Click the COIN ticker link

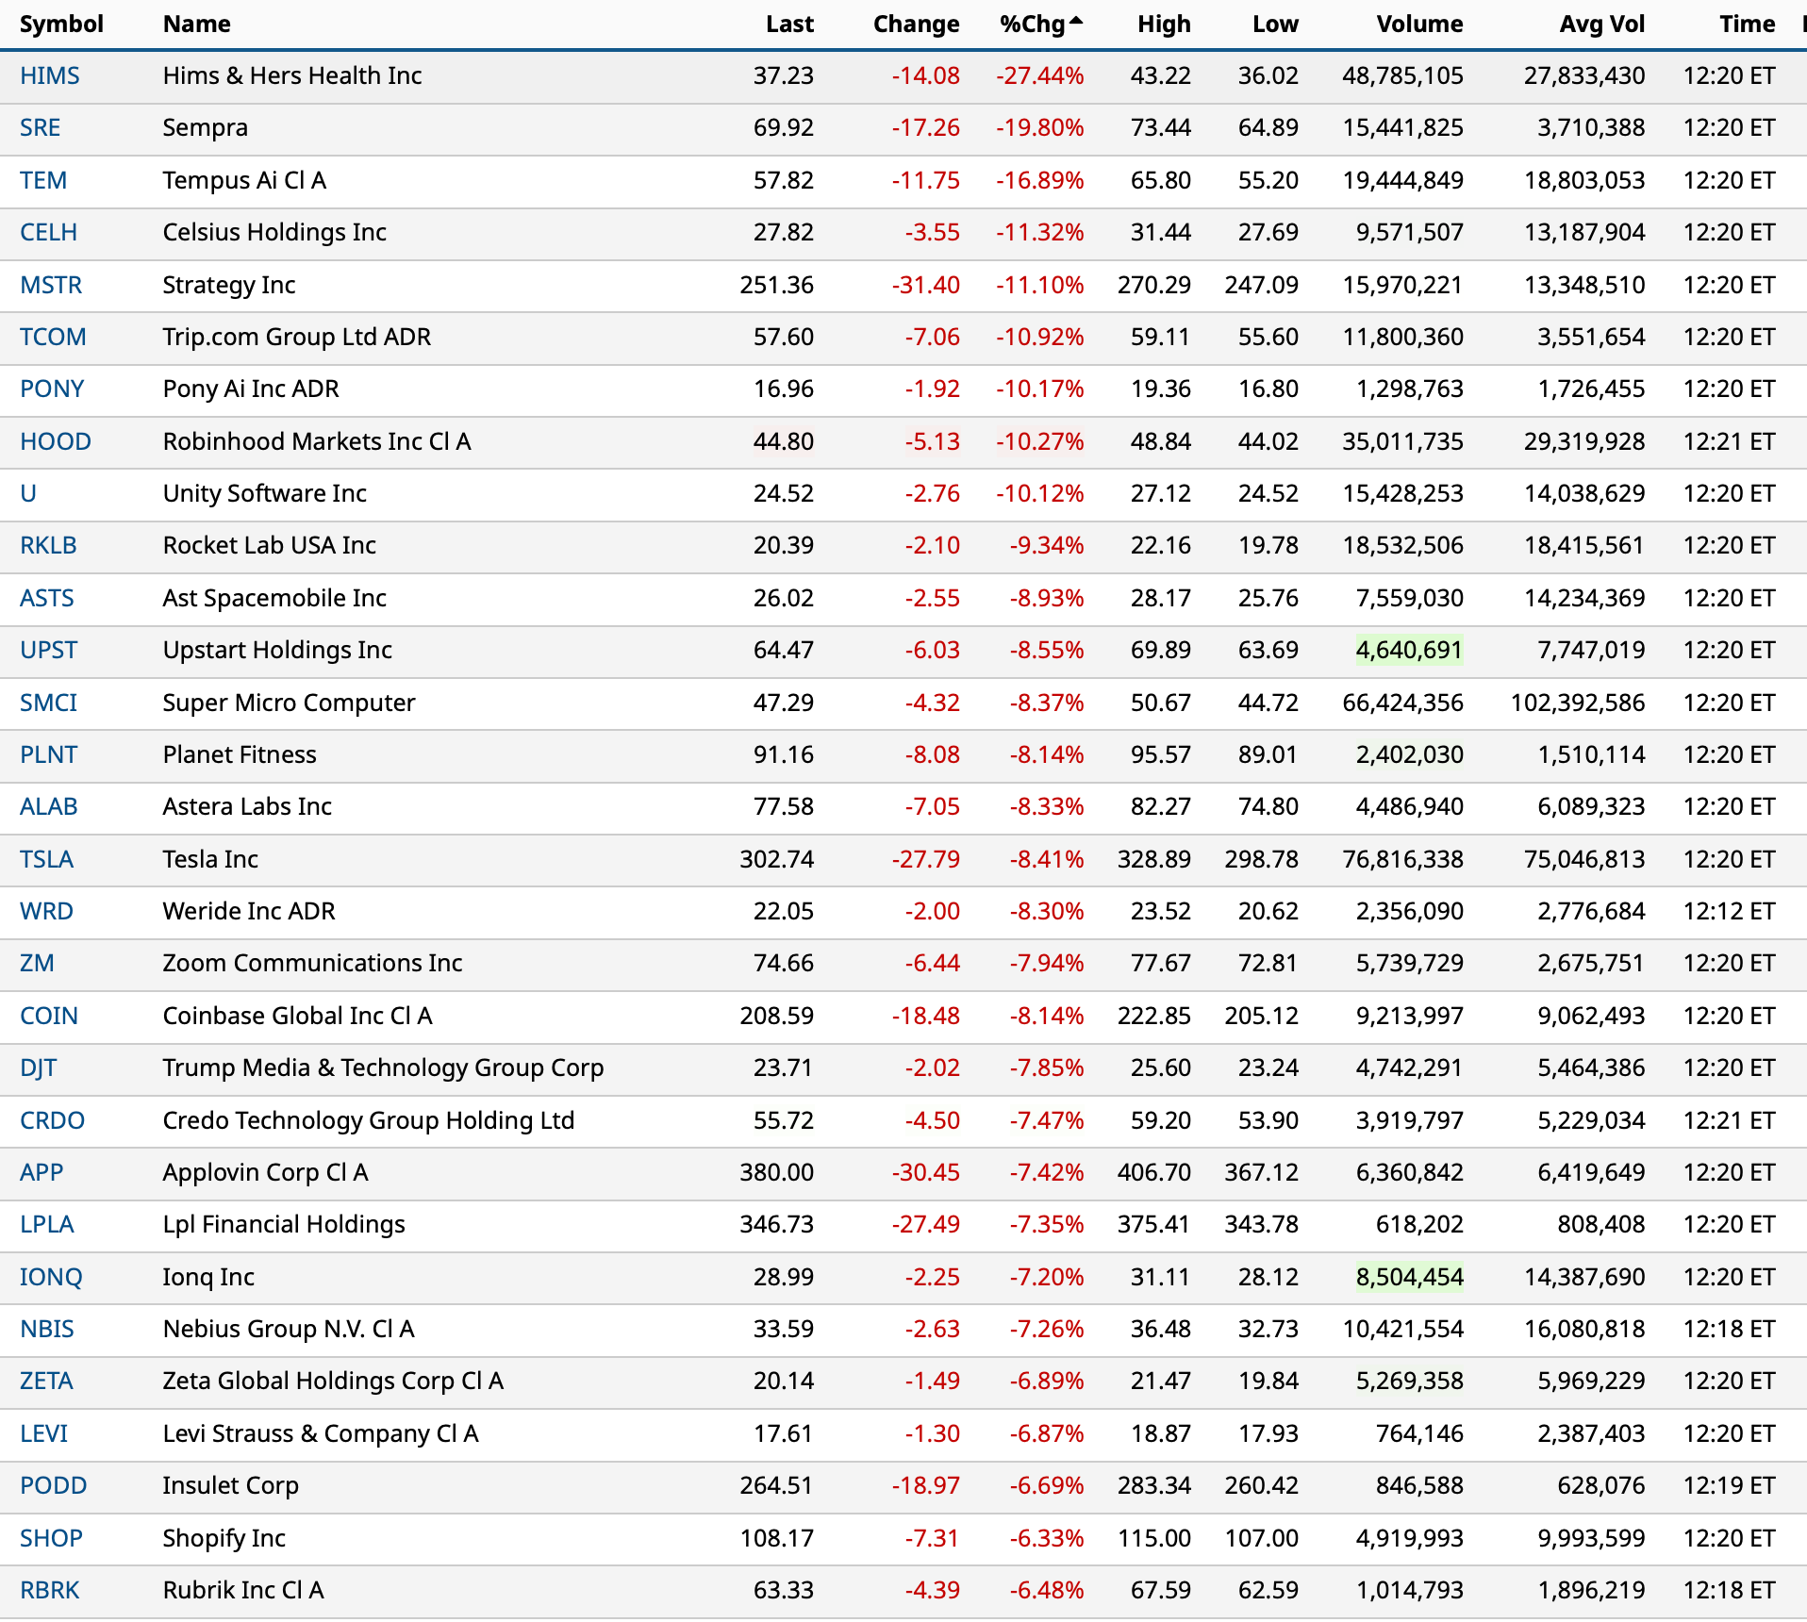[48, 1016]
